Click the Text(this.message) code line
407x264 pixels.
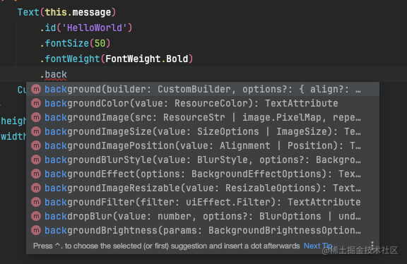click(x=66, y=12)
